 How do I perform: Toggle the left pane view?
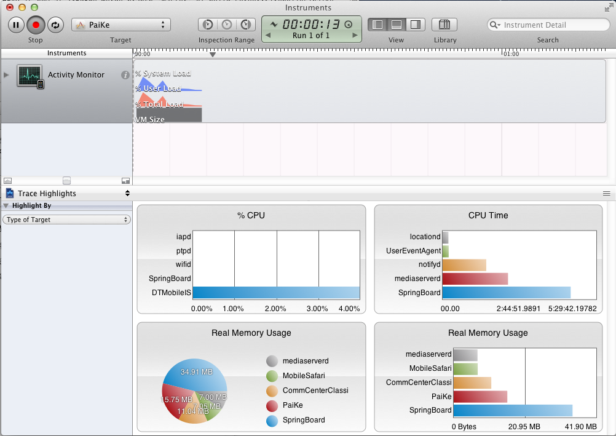(377, 25)
